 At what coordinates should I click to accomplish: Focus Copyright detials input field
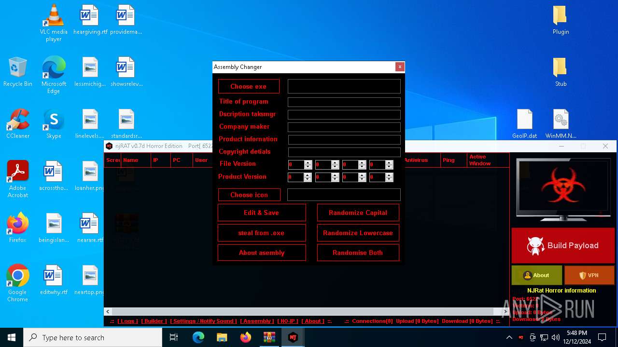click(344, 152)
